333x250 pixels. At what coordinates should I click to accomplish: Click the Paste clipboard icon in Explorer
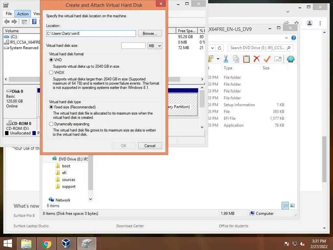point(246,59)
